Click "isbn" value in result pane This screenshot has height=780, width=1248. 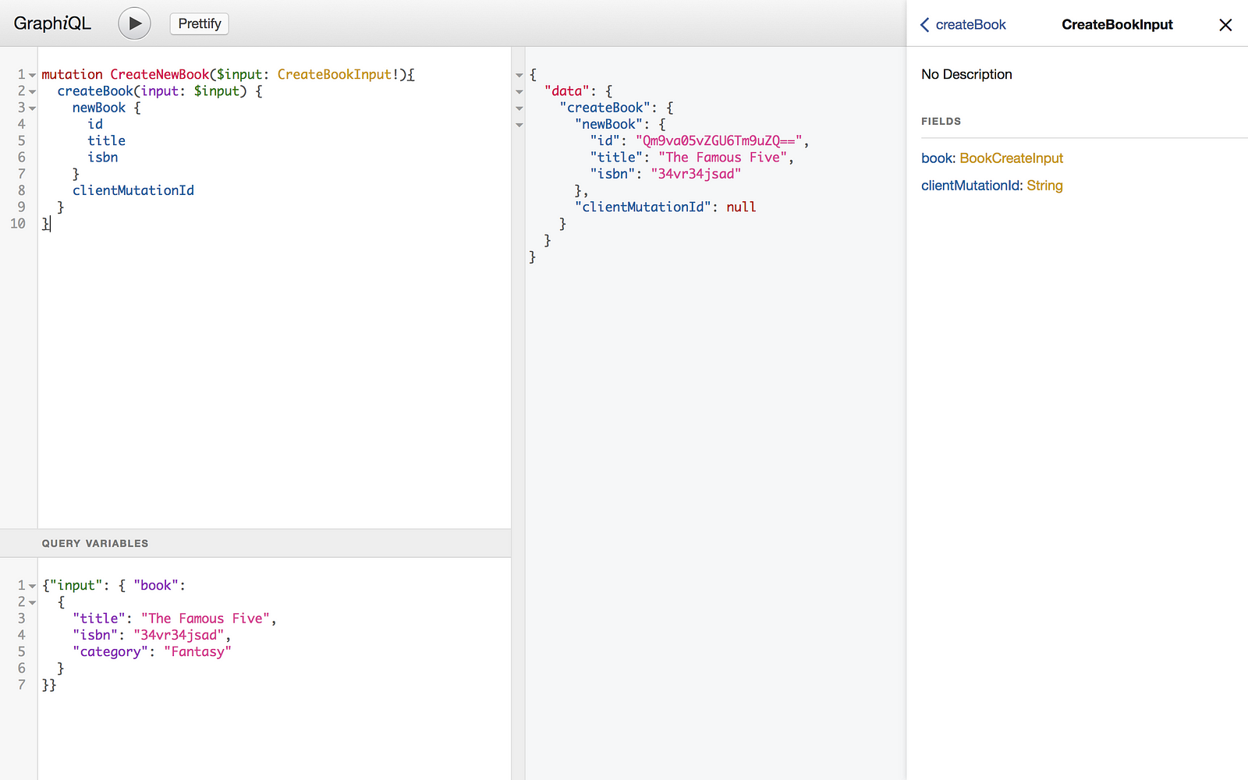tap(696, 174)
